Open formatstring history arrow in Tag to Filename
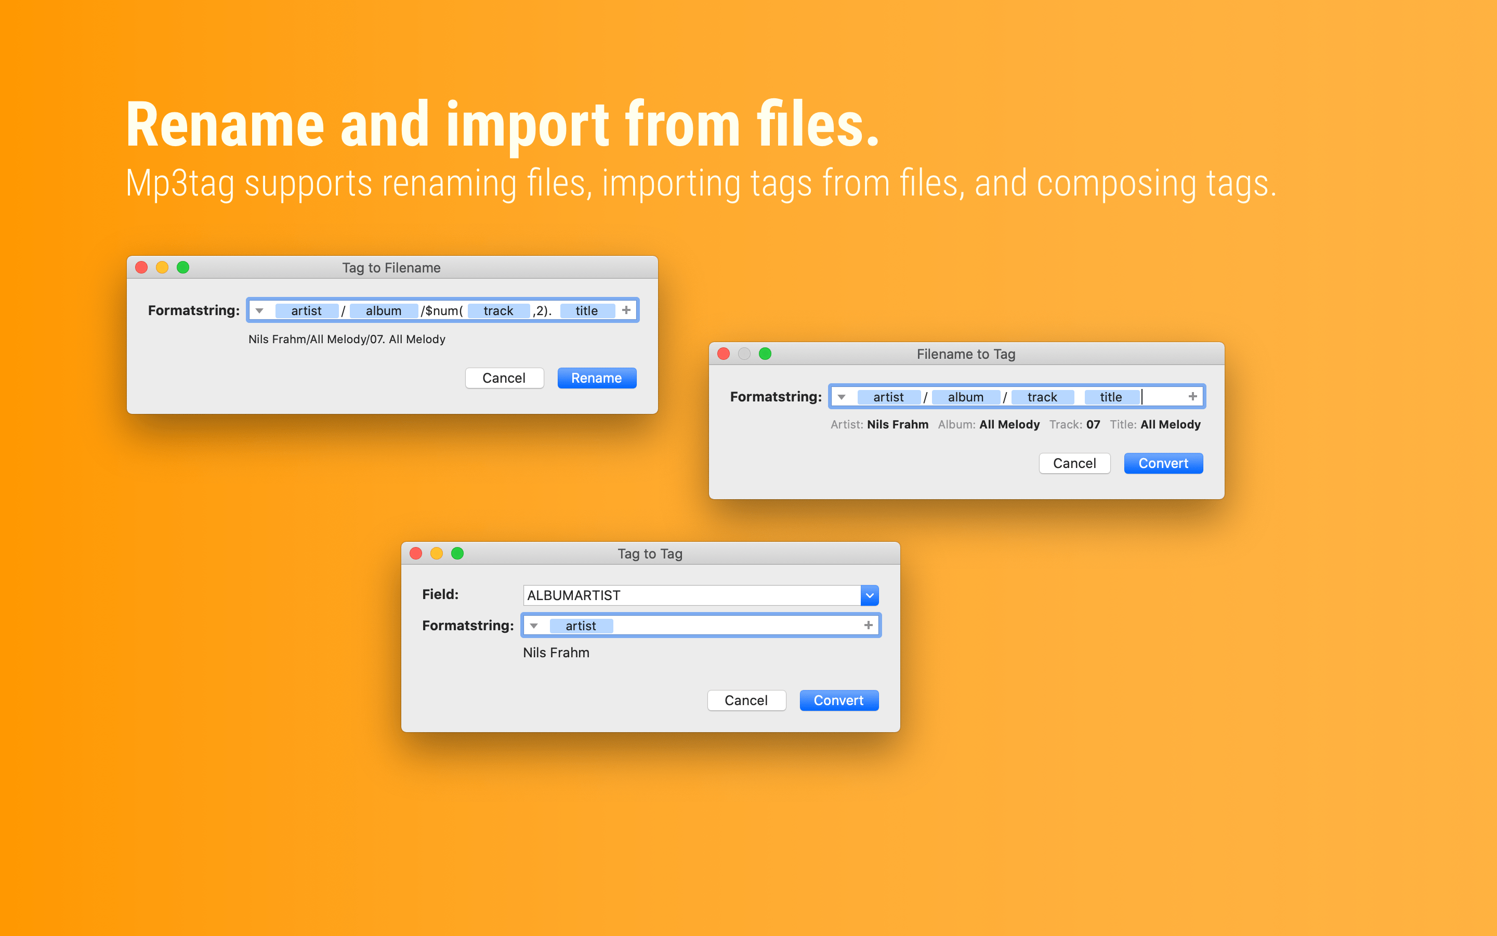1497x936 pixels. [259, 311]
